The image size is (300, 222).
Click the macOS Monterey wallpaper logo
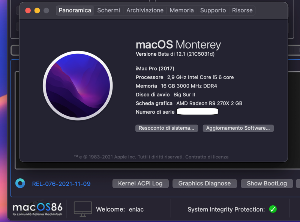point(78,86)
